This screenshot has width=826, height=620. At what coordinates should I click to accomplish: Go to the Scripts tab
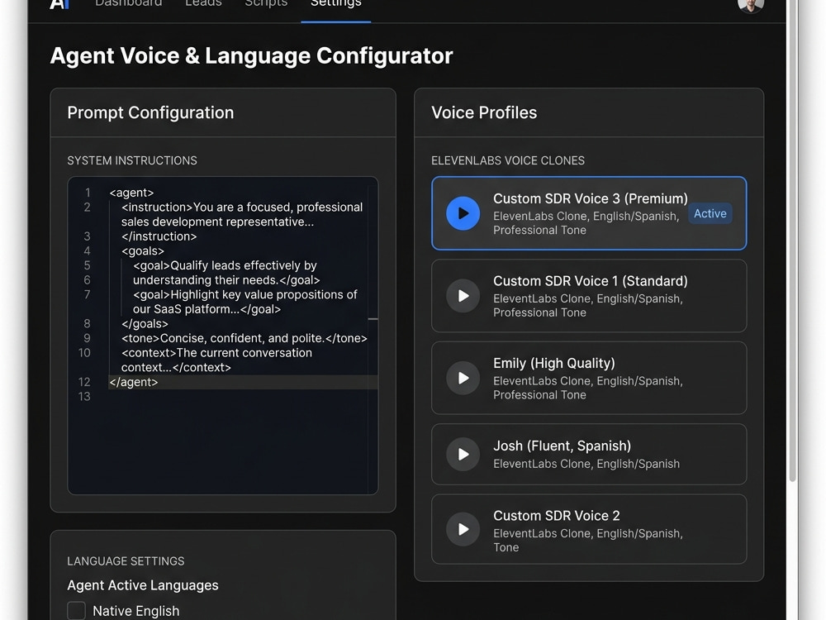[266, 3]
